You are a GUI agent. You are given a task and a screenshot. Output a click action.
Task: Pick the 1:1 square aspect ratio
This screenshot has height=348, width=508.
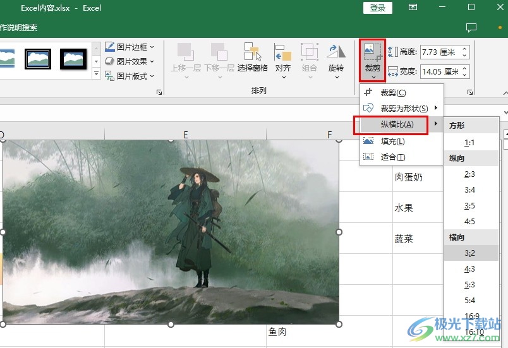tap(471, 143)
